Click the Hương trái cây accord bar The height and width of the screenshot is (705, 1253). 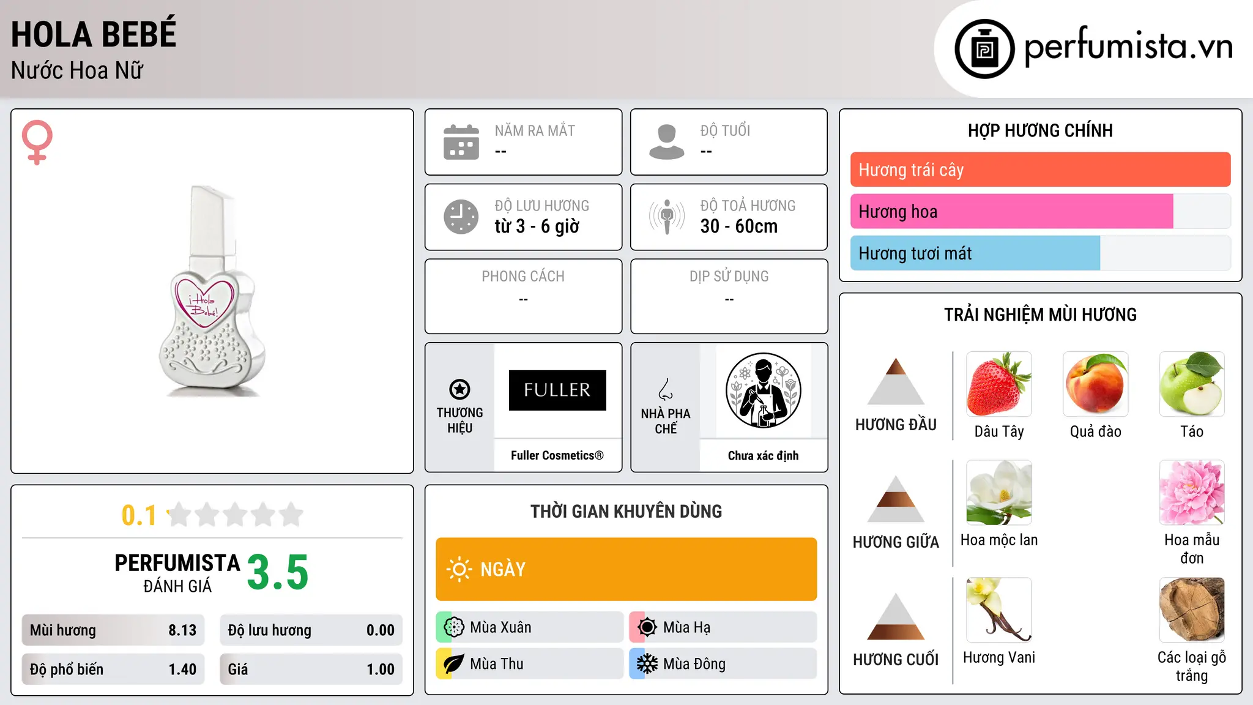click(x=1041, y=170)
